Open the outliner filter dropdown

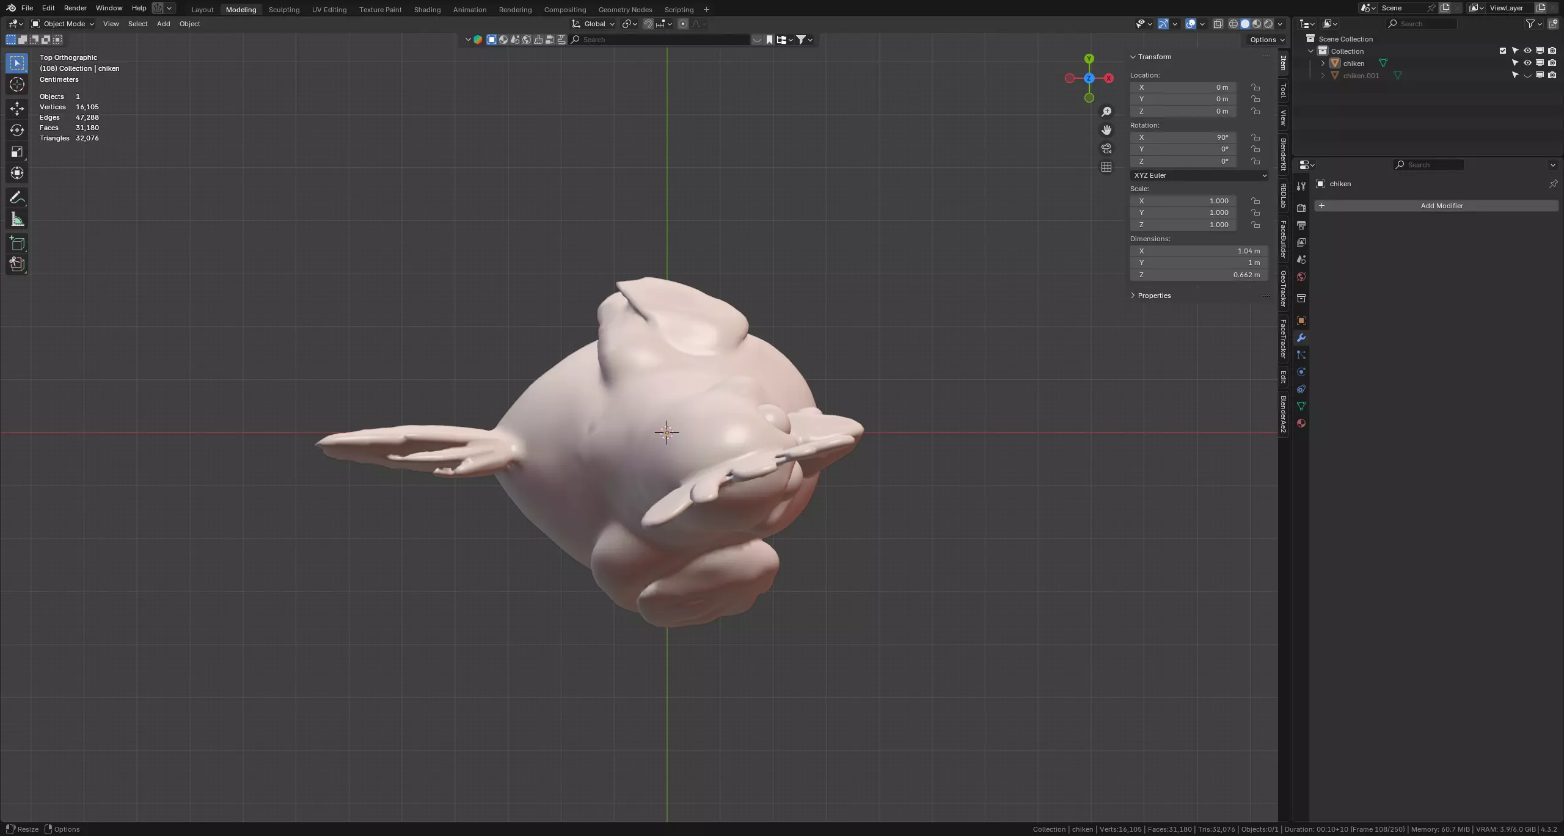click(1534, 24)
